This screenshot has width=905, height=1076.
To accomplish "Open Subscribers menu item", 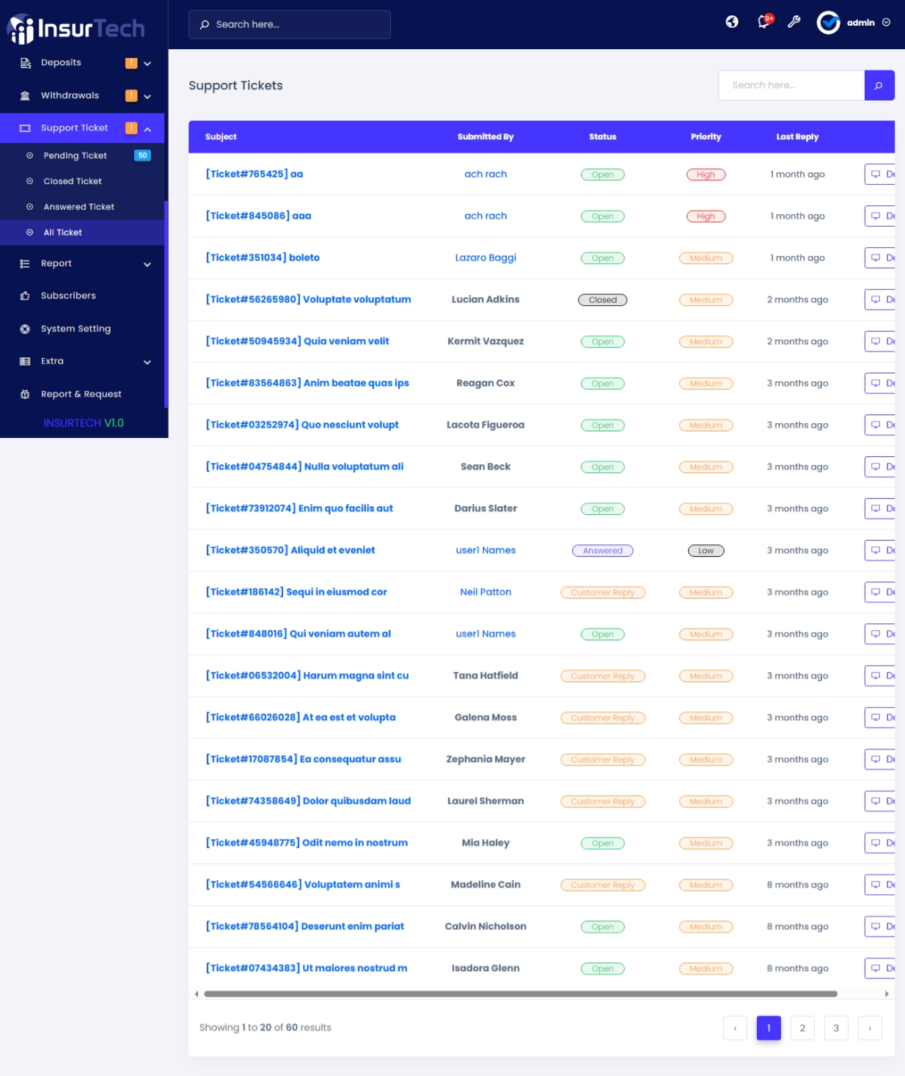I will coord(82,296).
